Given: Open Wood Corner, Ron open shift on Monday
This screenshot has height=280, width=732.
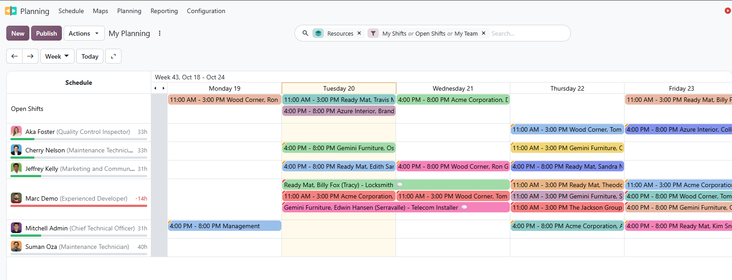Looking at the screenshot, I should point(224,100).
